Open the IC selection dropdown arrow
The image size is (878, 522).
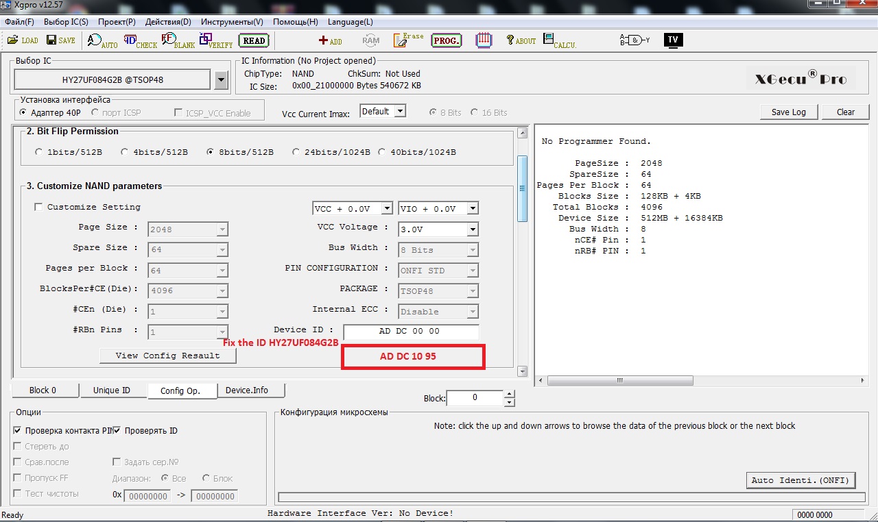coord(220,80)
